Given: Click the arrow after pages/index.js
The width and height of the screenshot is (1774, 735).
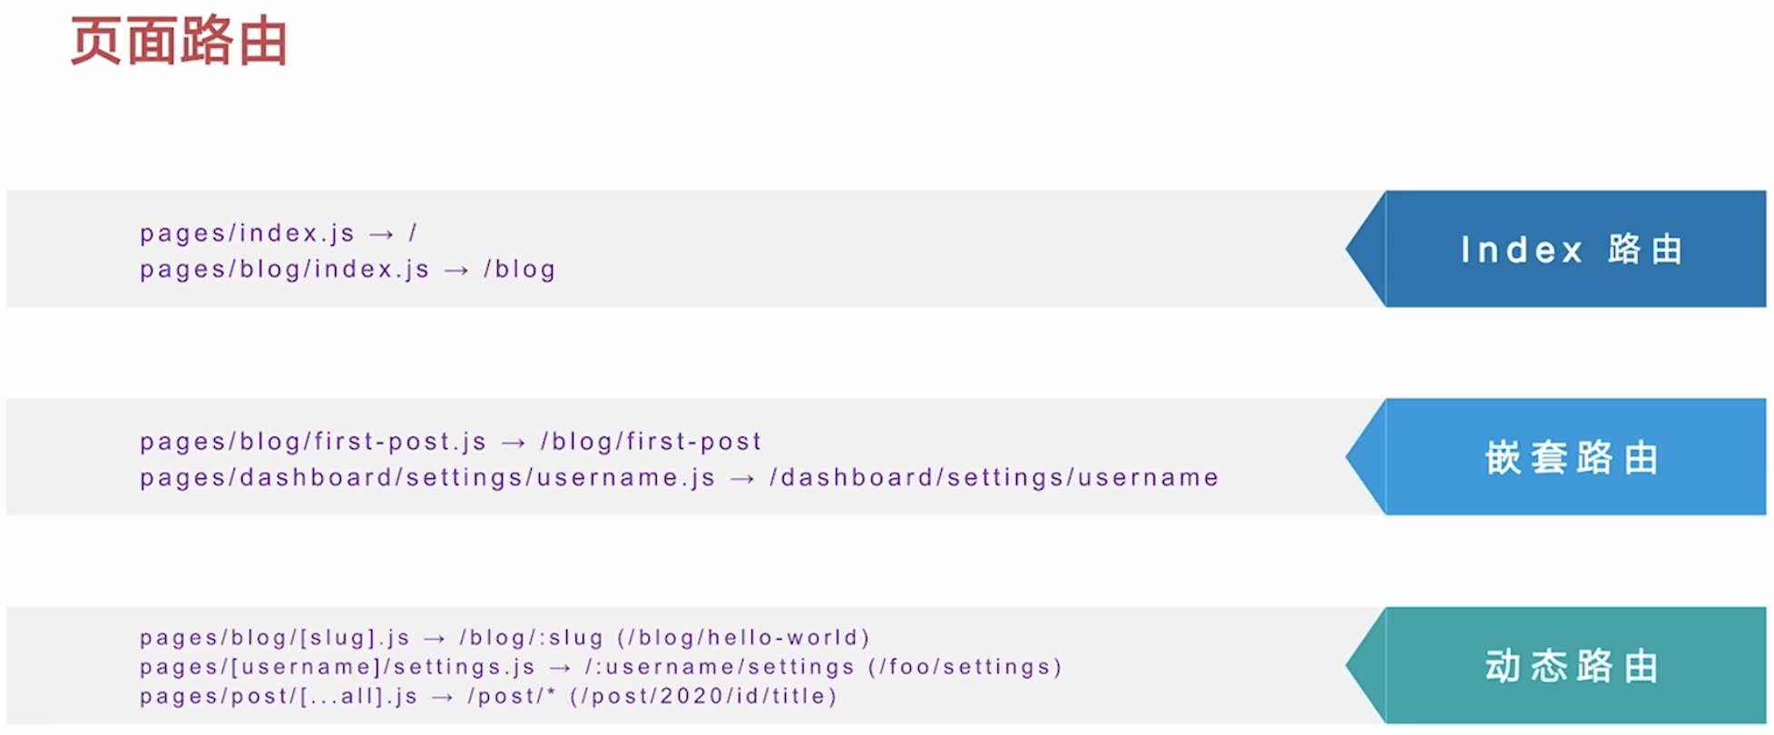Looking at the screenshot, I should click(382, 234).
